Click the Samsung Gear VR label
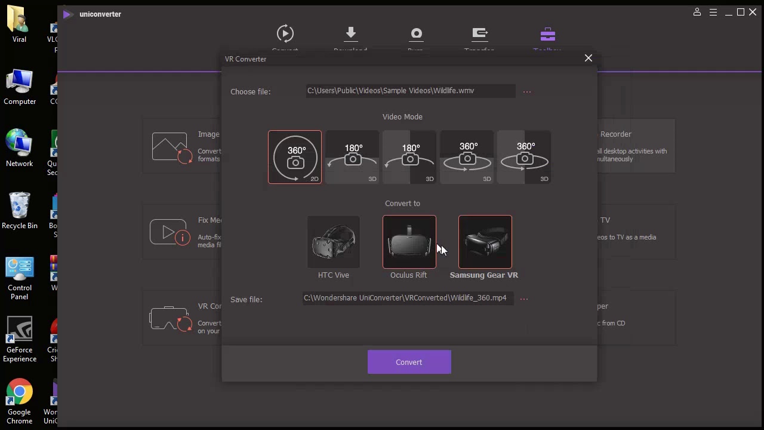This screenshot has height=430, width=764. coord(484,275)
